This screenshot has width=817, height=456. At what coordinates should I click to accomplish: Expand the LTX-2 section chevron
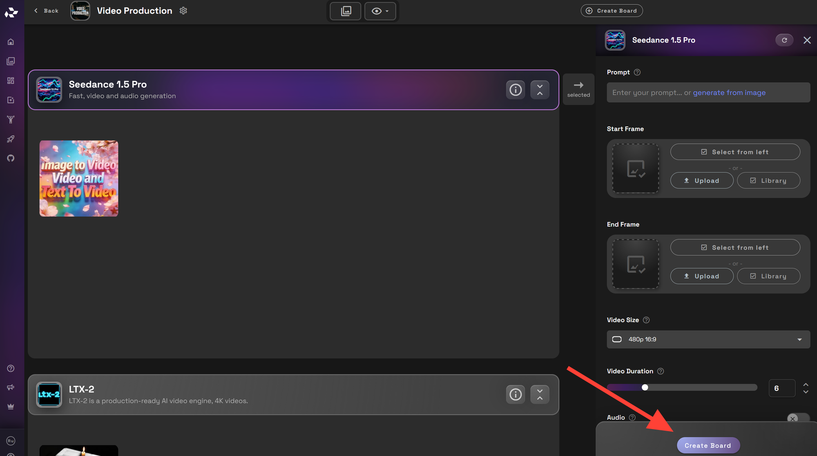click(x=540, y=394)
